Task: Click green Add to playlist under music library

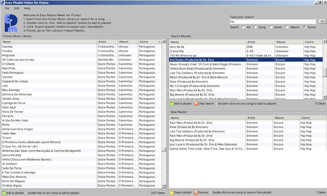Action: point(13,193)
